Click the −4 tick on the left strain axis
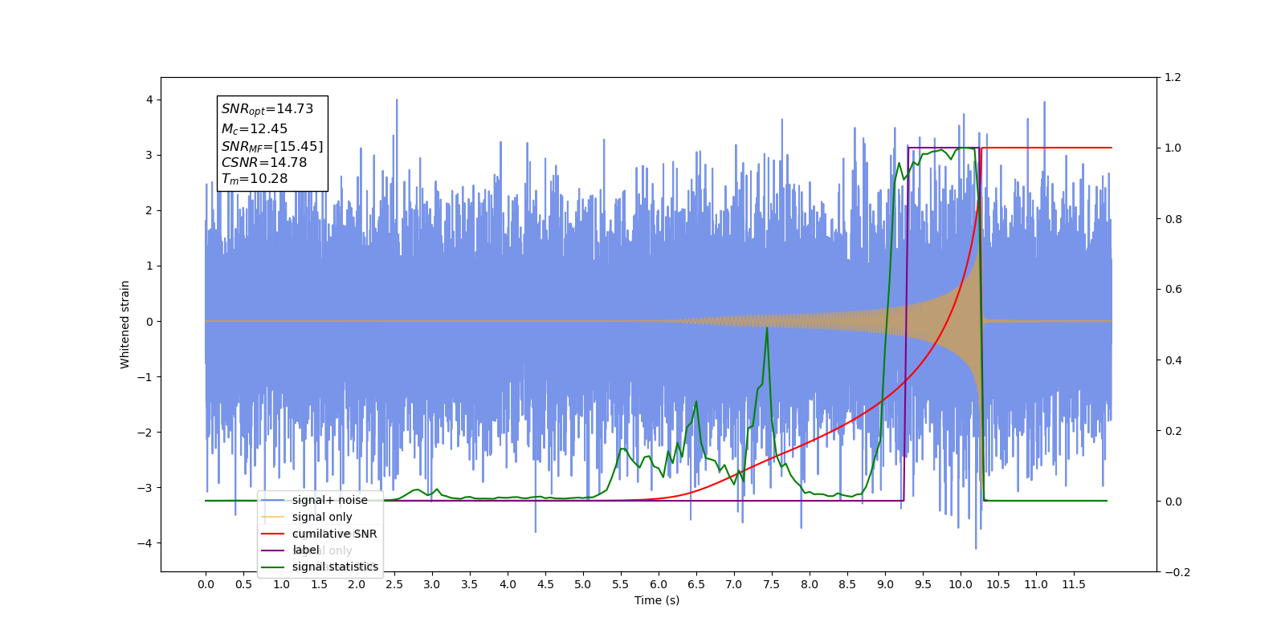Viewport: 1285px width, 642px height. tap(145, 543)
